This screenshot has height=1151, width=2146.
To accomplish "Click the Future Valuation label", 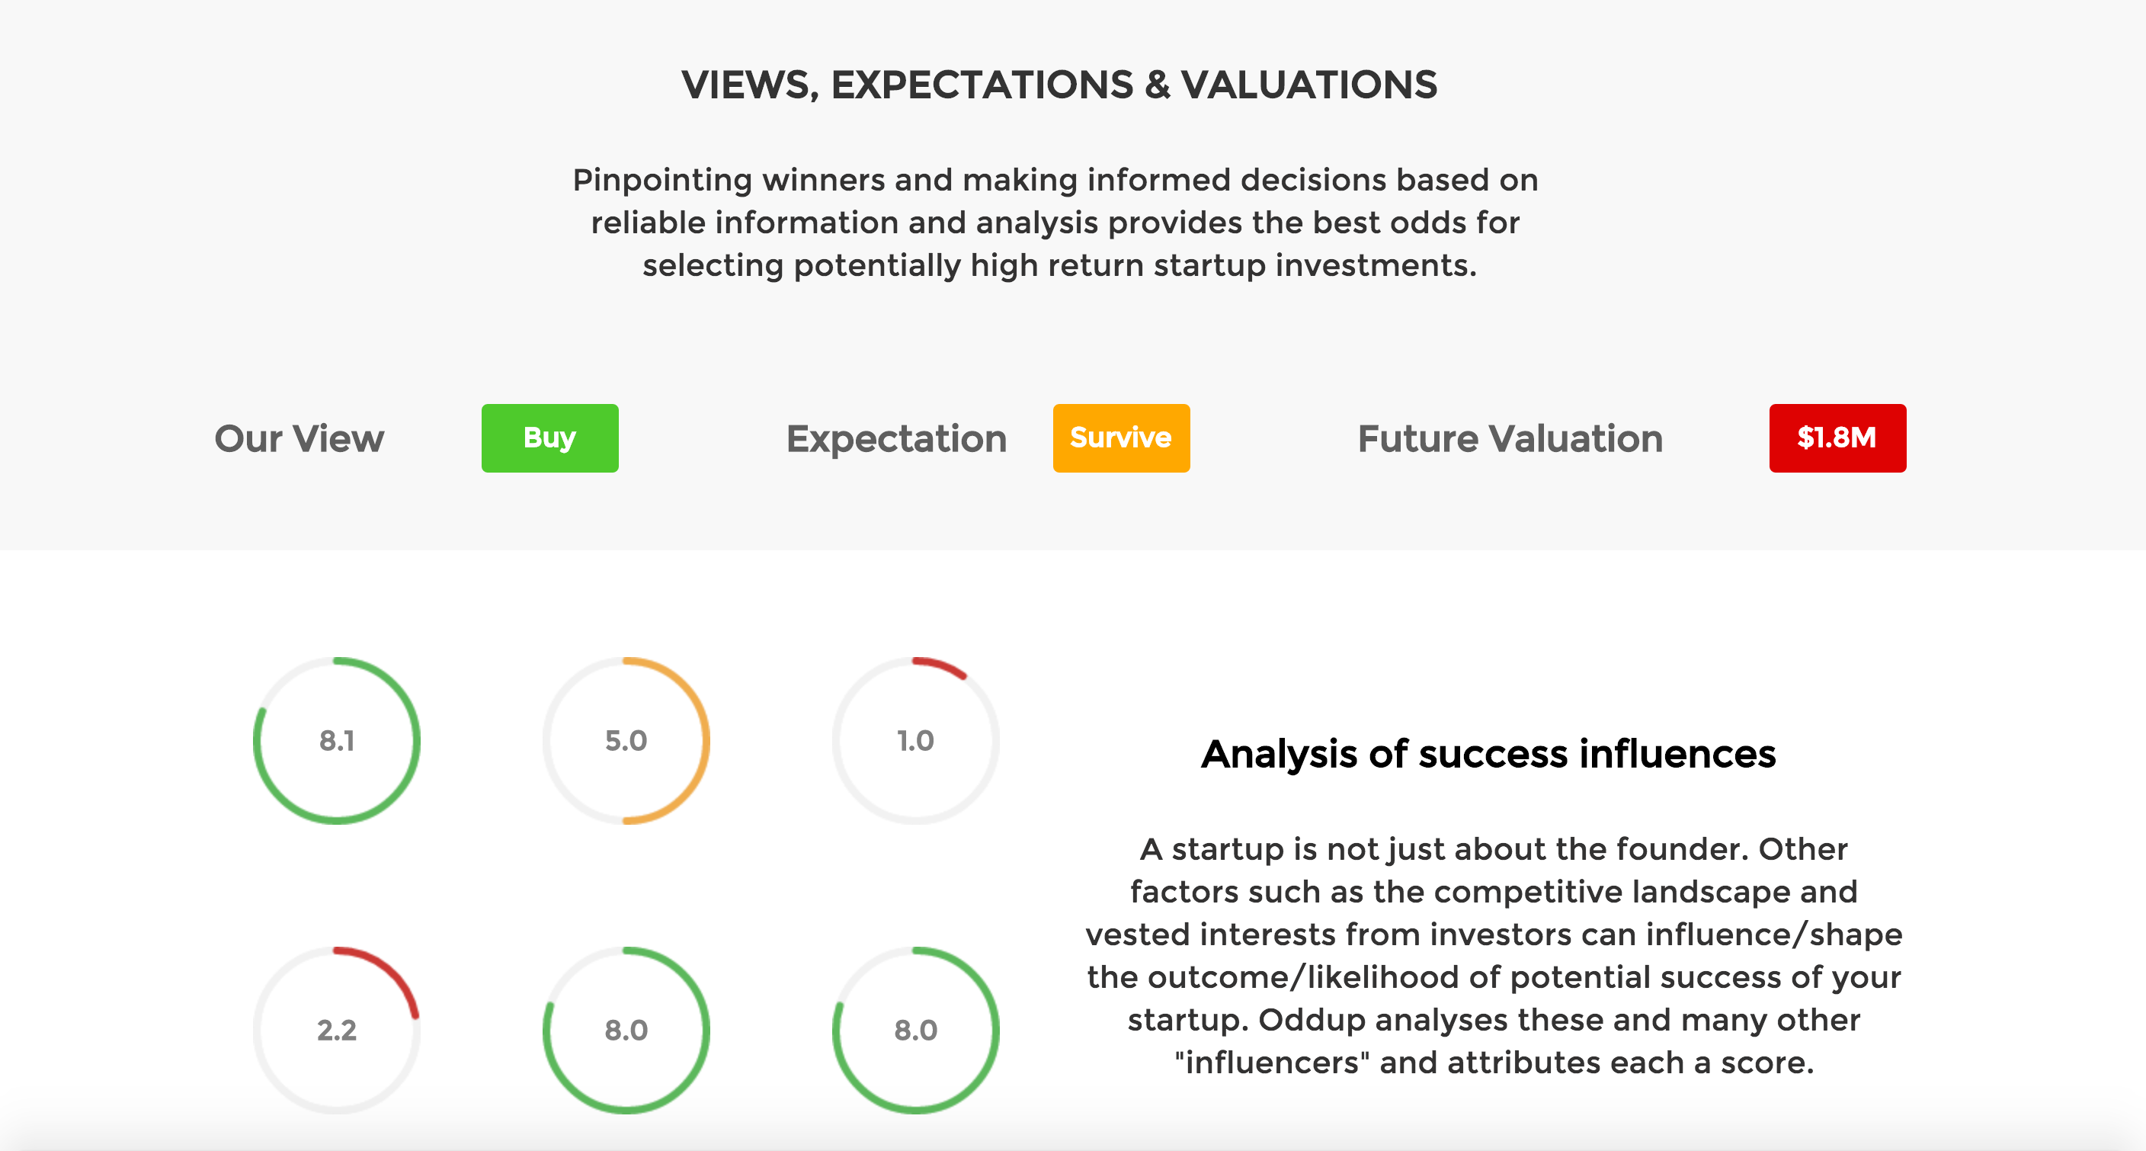I will [1510, 438].
